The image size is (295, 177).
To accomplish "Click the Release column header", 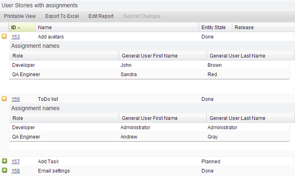I will point(244,28).
